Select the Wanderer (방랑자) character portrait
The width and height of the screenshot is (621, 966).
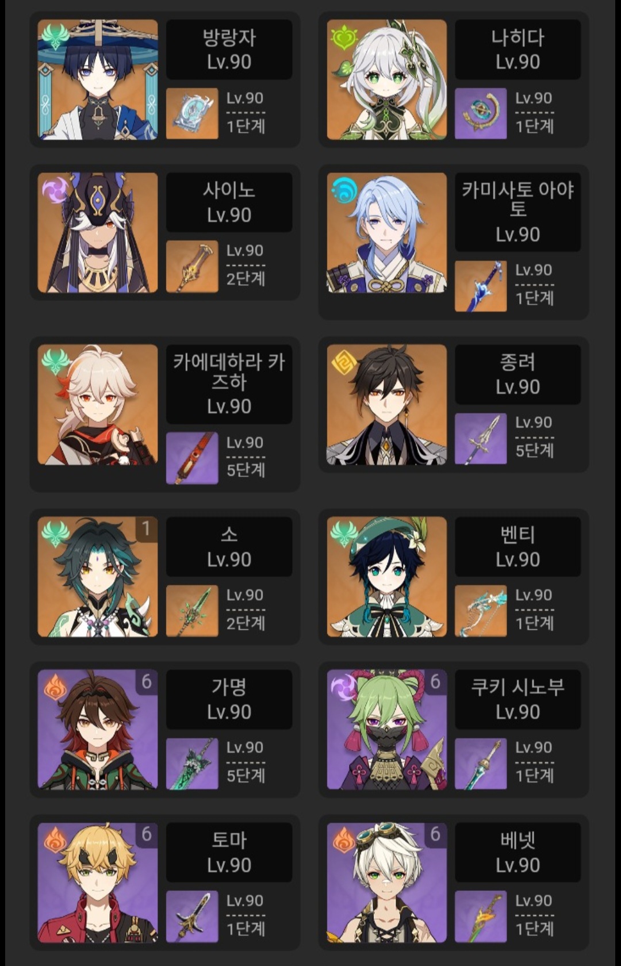[98, 79]
